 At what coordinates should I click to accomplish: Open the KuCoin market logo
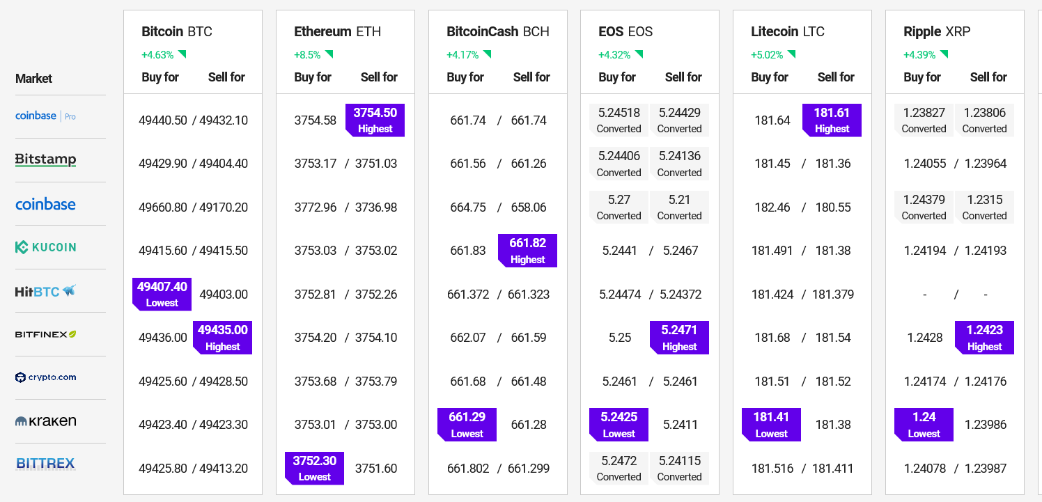tap(45, 247)
